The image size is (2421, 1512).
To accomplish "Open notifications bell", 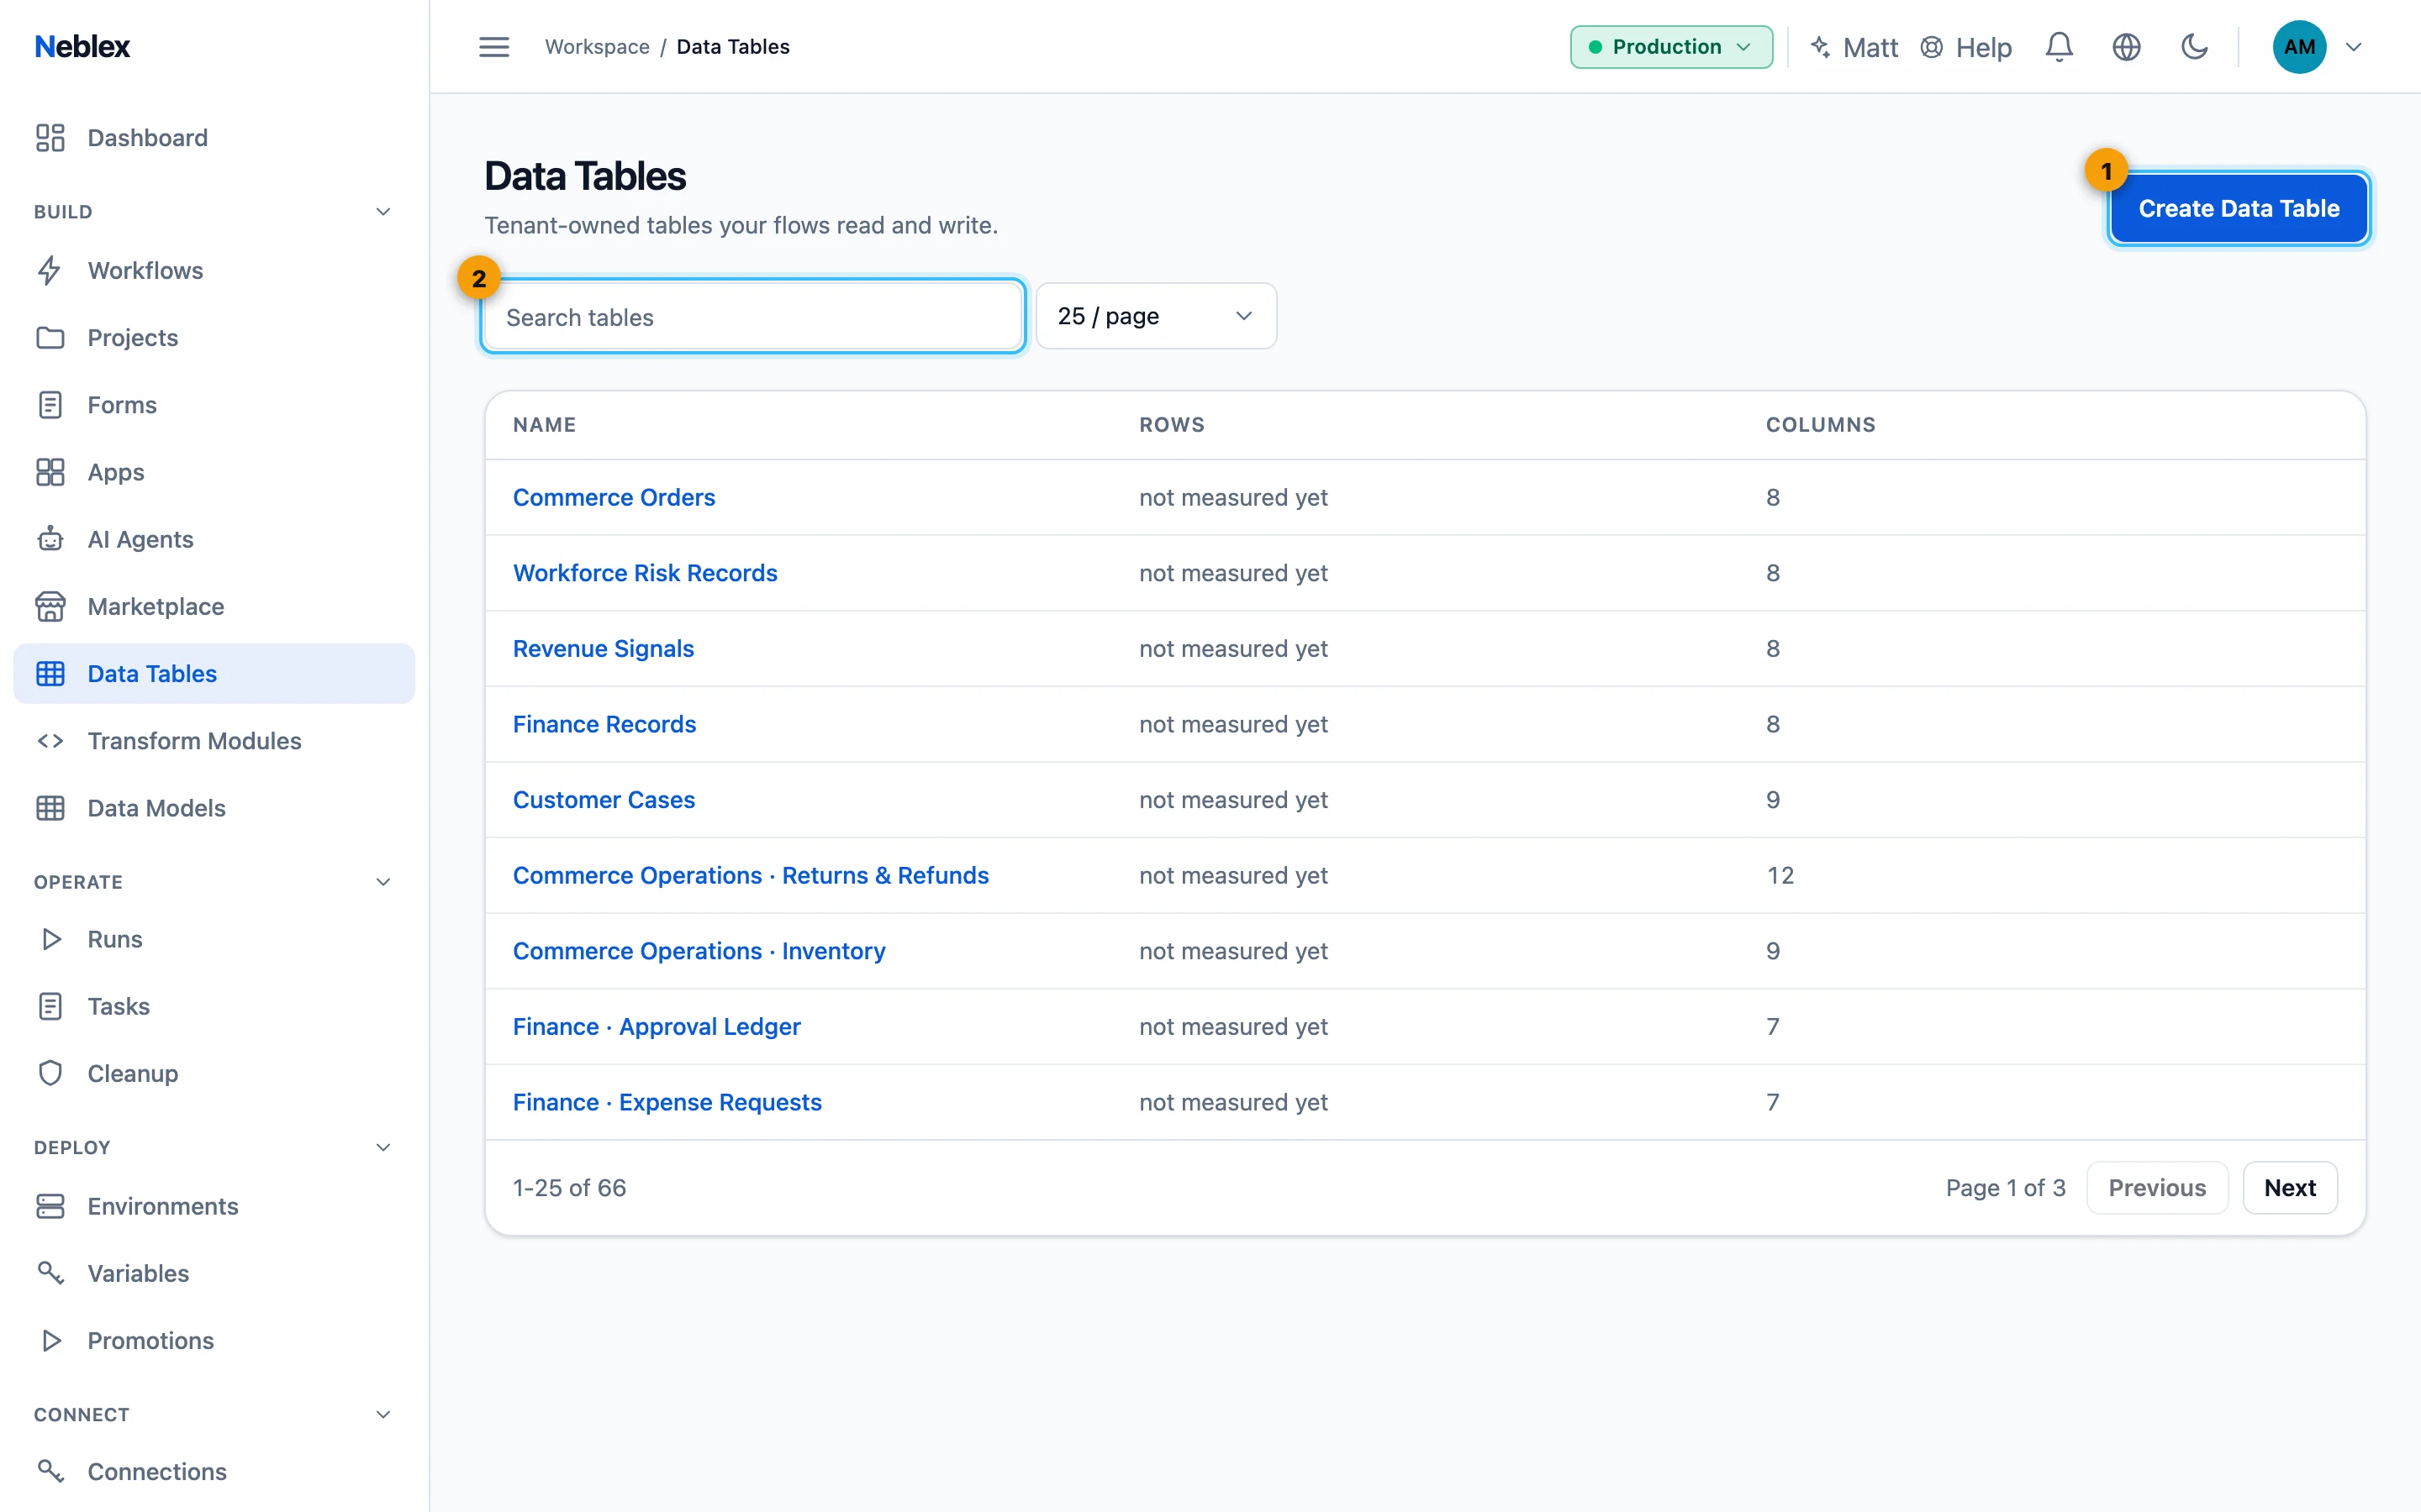I will coord(2058,47).
